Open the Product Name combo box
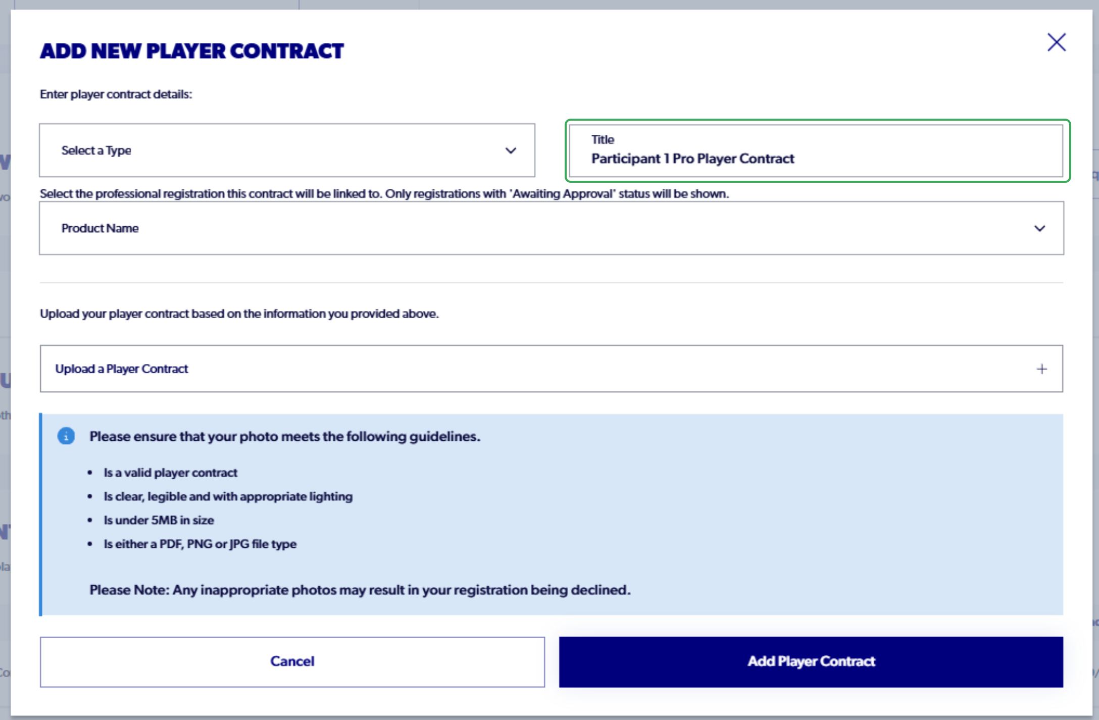The width and height of the screenshot is (1099, 720). pyautogui.click(x=552, y=228)
